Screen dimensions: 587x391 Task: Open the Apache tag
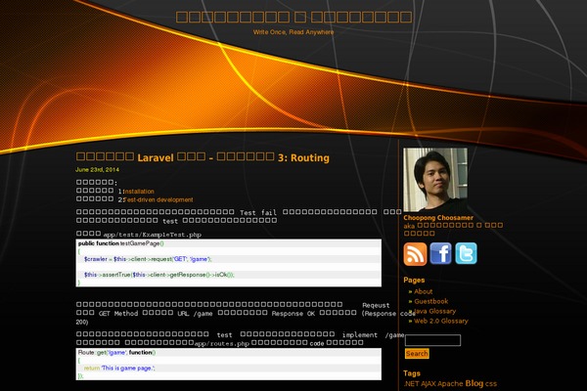[x=450, y=383]
